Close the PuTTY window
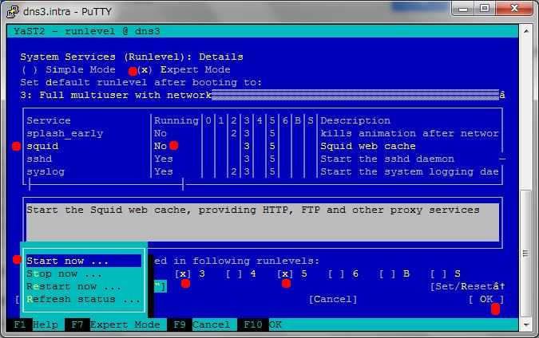This screenshot has width=539, height=338. [x=514, y=9]
